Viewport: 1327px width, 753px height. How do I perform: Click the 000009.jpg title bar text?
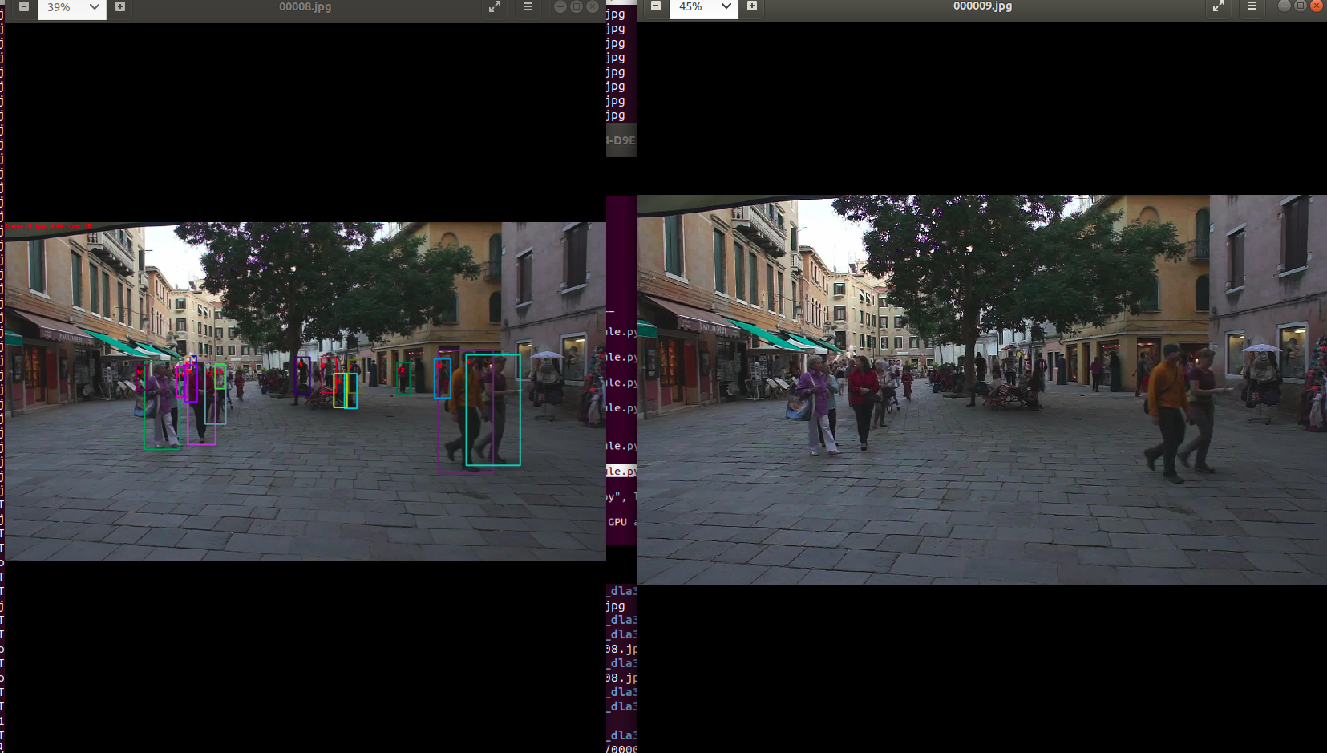pyautogui.click(x=982, y=6)
